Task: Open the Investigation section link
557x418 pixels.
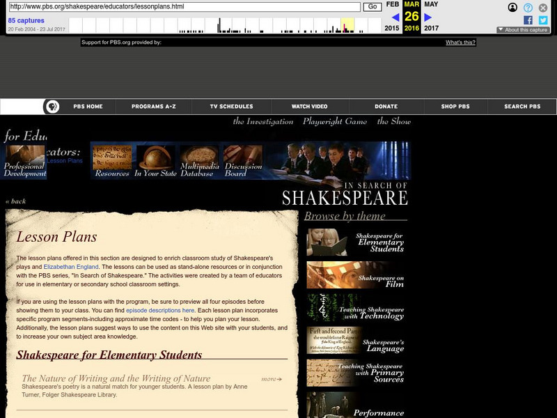Action: 263,121
